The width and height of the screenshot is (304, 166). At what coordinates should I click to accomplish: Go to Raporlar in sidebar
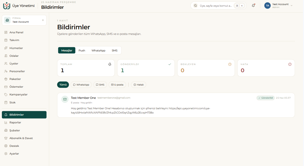24,123
